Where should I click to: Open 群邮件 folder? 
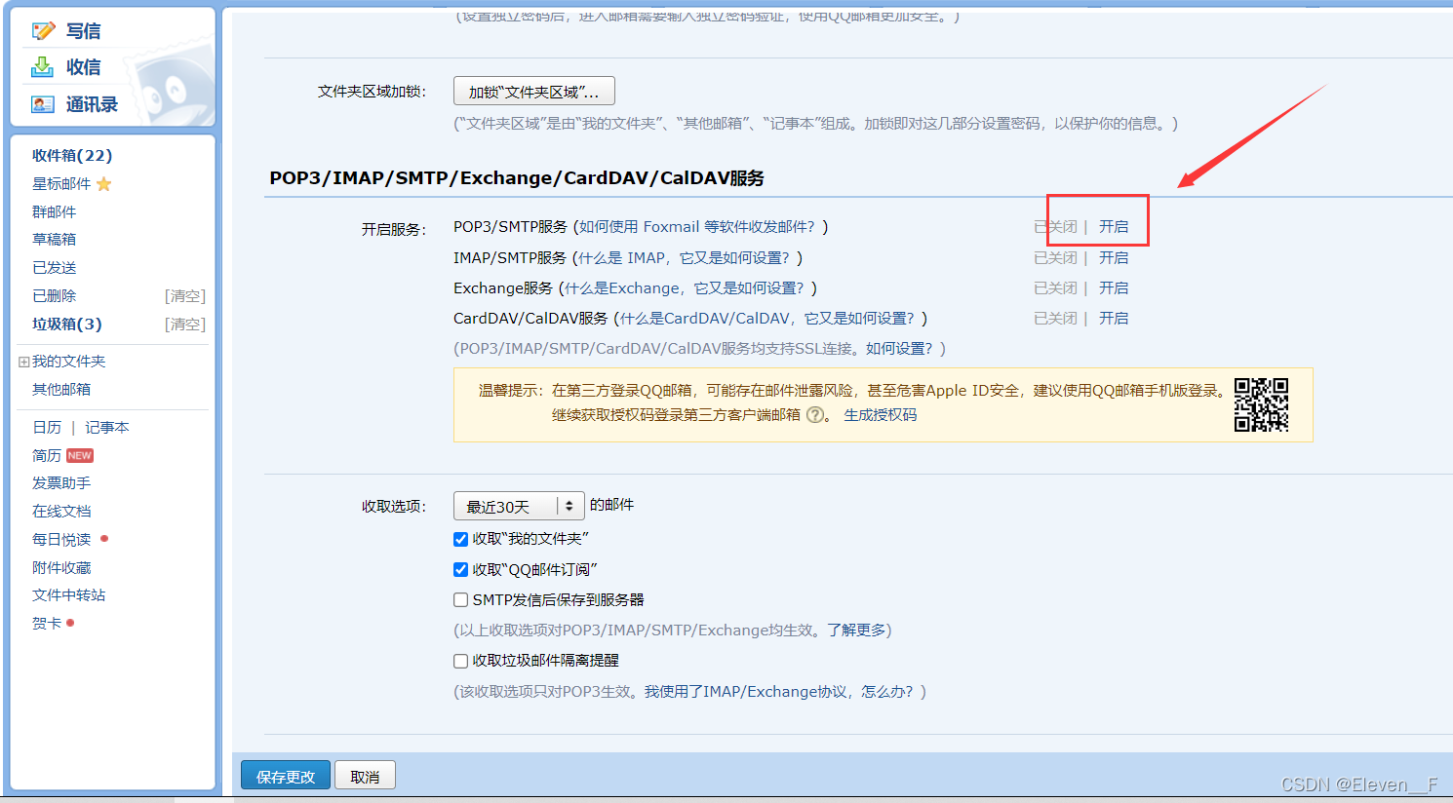[x=54, y=211]
